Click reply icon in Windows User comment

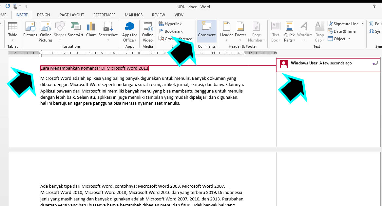[375, 63]
